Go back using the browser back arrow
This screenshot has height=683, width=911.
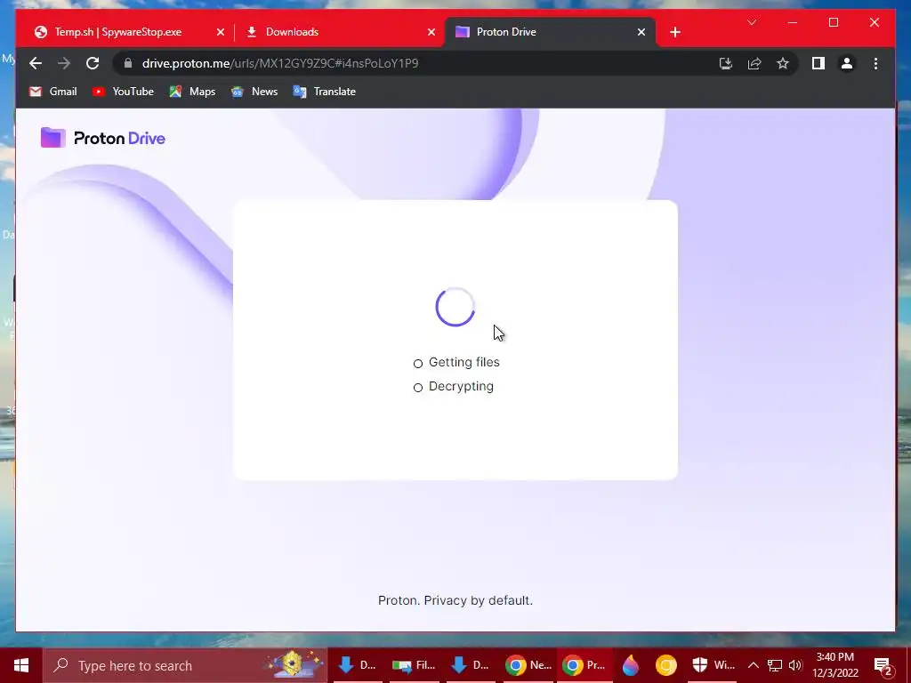(x=36, y=63)
